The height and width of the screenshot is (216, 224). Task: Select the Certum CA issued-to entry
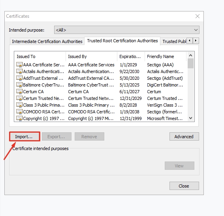point(33,92)
